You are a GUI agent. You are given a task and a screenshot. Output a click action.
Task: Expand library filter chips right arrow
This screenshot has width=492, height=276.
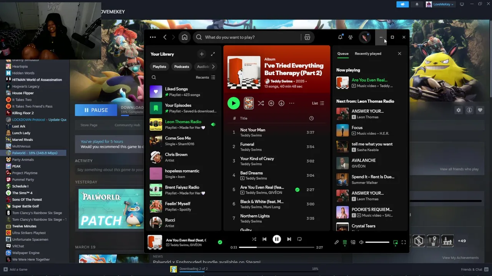[213, 67]
